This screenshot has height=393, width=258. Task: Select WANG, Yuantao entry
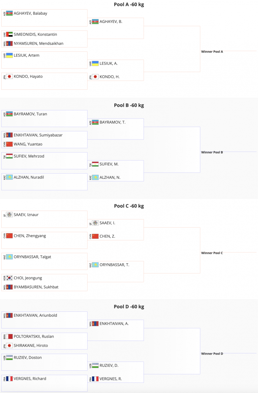pyautogui.click(x=28, y=144)
